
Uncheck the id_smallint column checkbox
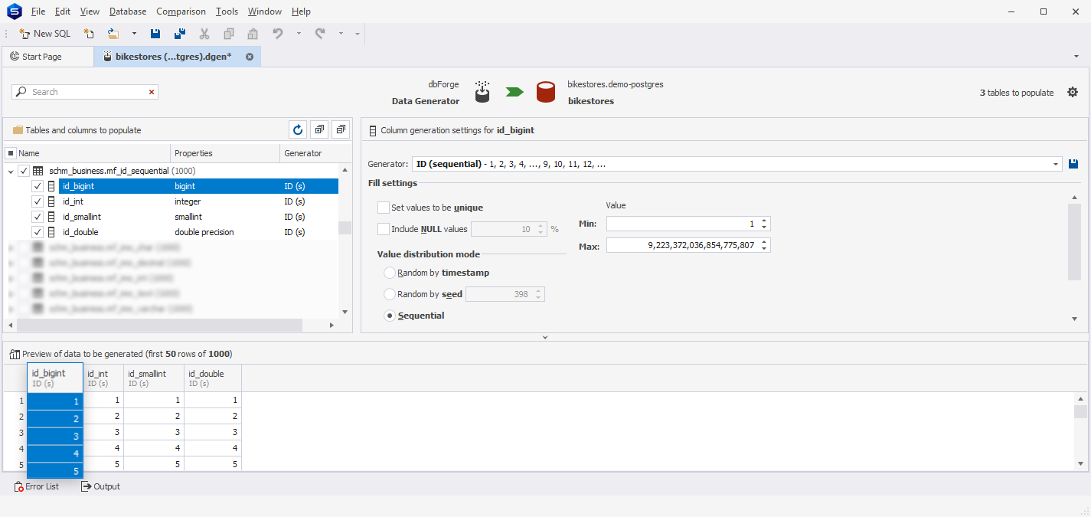tap(38, 217)
